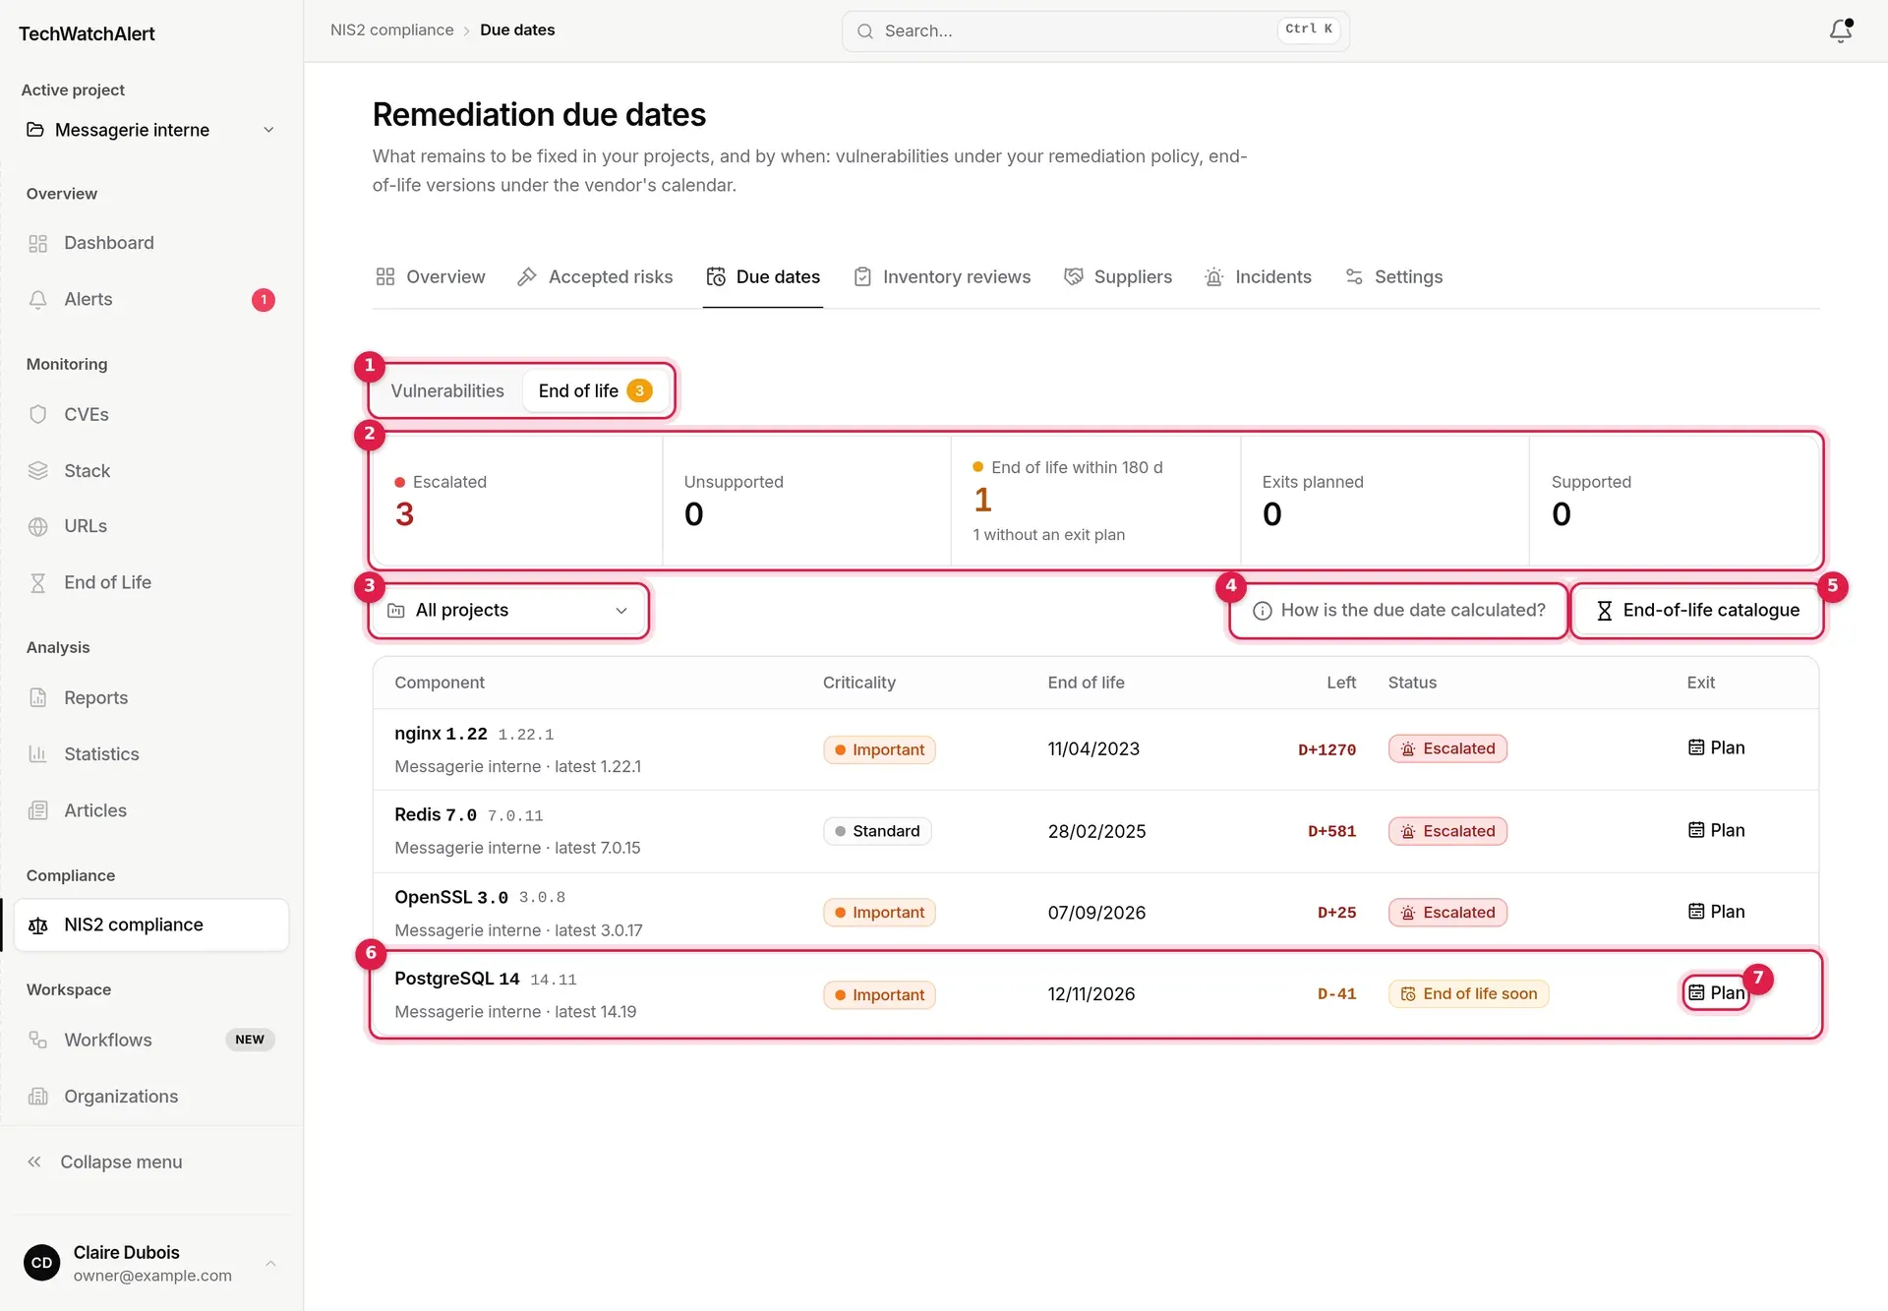Switch to the Vulnerabilities segment toggle
The image size is (1888, 1311).
click(447, 390)
